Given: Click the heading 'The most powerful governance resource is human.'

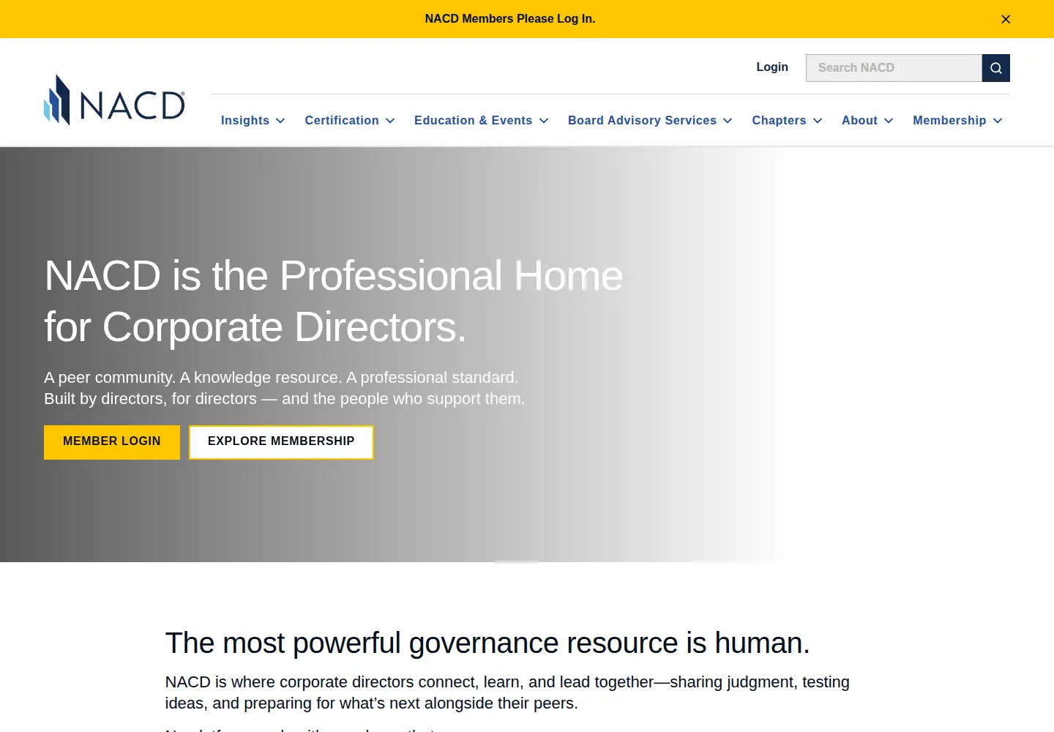Looking at the screenshot, I should (x=487, y=643).
